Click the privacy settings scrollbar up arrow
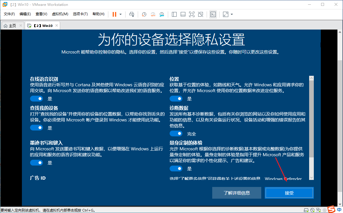The image size is (343, 213). coord(311,78)
